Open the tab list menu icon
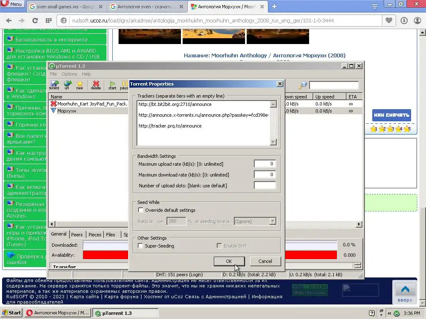Image resolution: width=426 pixels, height=319 pixels. click(374, 7)
